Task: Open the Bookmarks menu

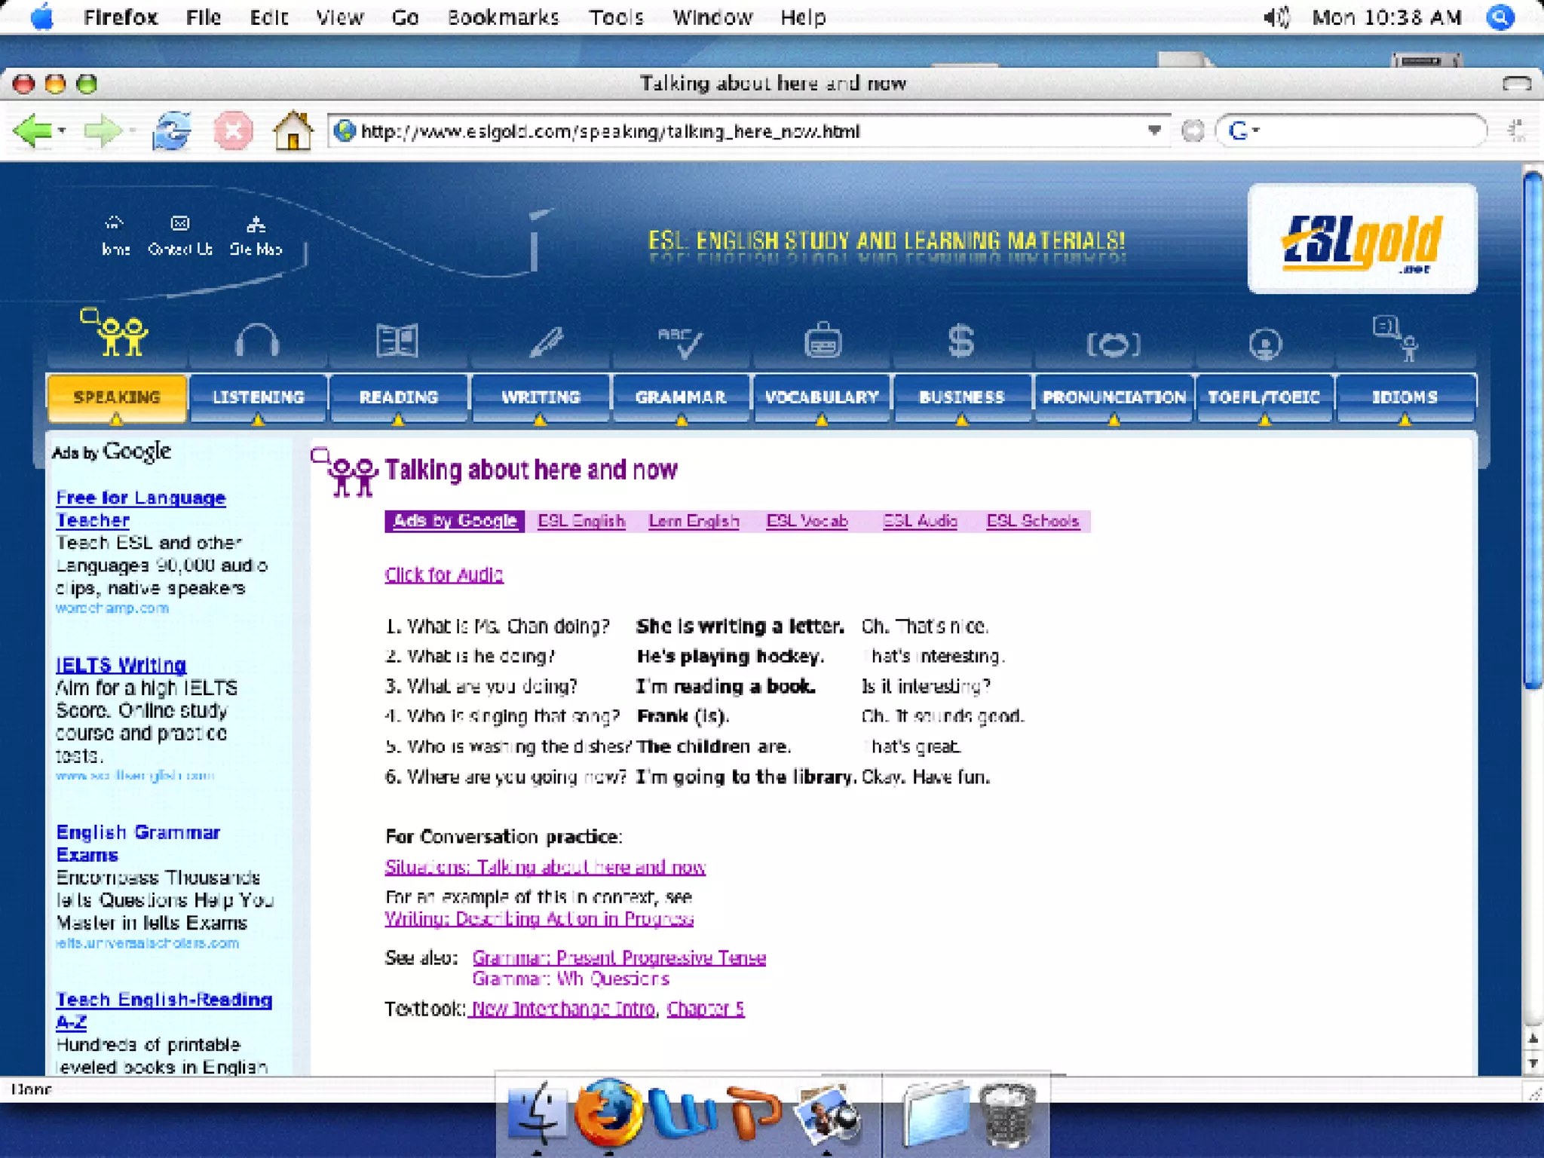Action: coord(503,17)
